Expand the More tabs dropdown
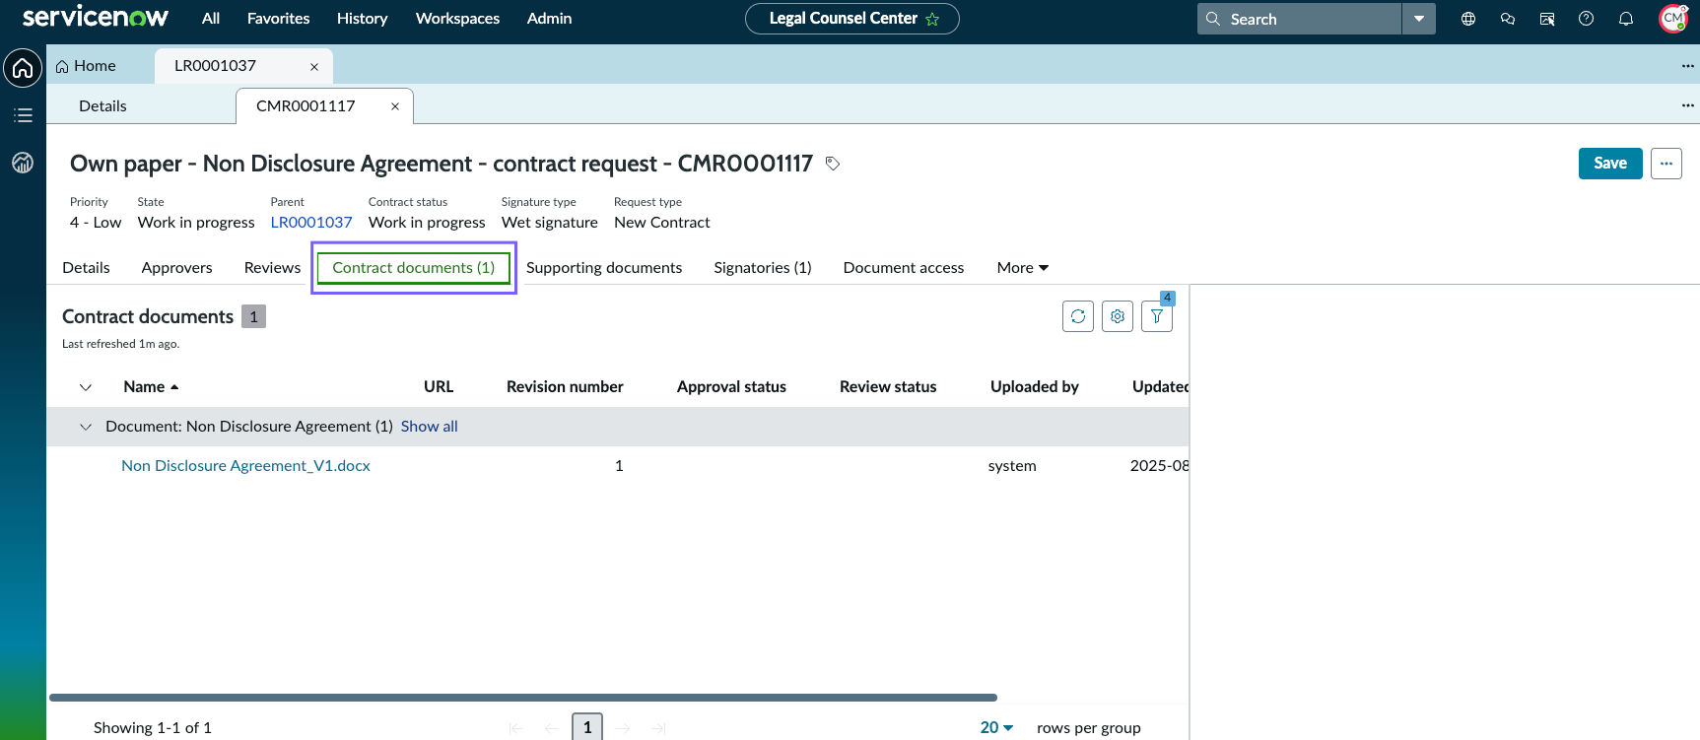Viewport: 1700px width, 740px height. [x=1023, y=268]
